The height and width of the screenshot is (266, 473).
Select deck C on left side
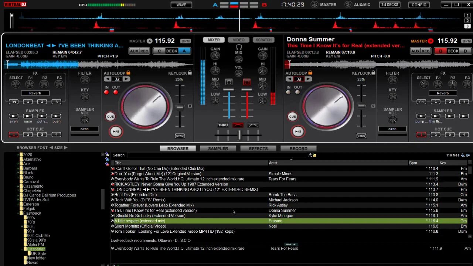(159, 51)
